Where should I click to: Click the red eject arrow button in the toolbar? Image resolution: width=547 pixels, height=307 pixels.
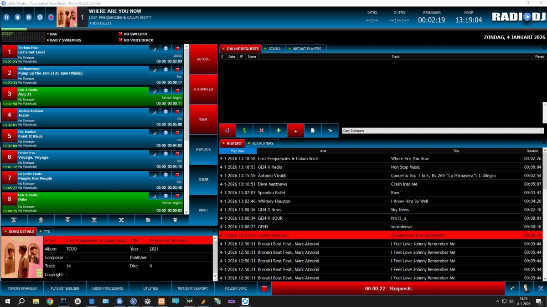(x=295, y=131)
